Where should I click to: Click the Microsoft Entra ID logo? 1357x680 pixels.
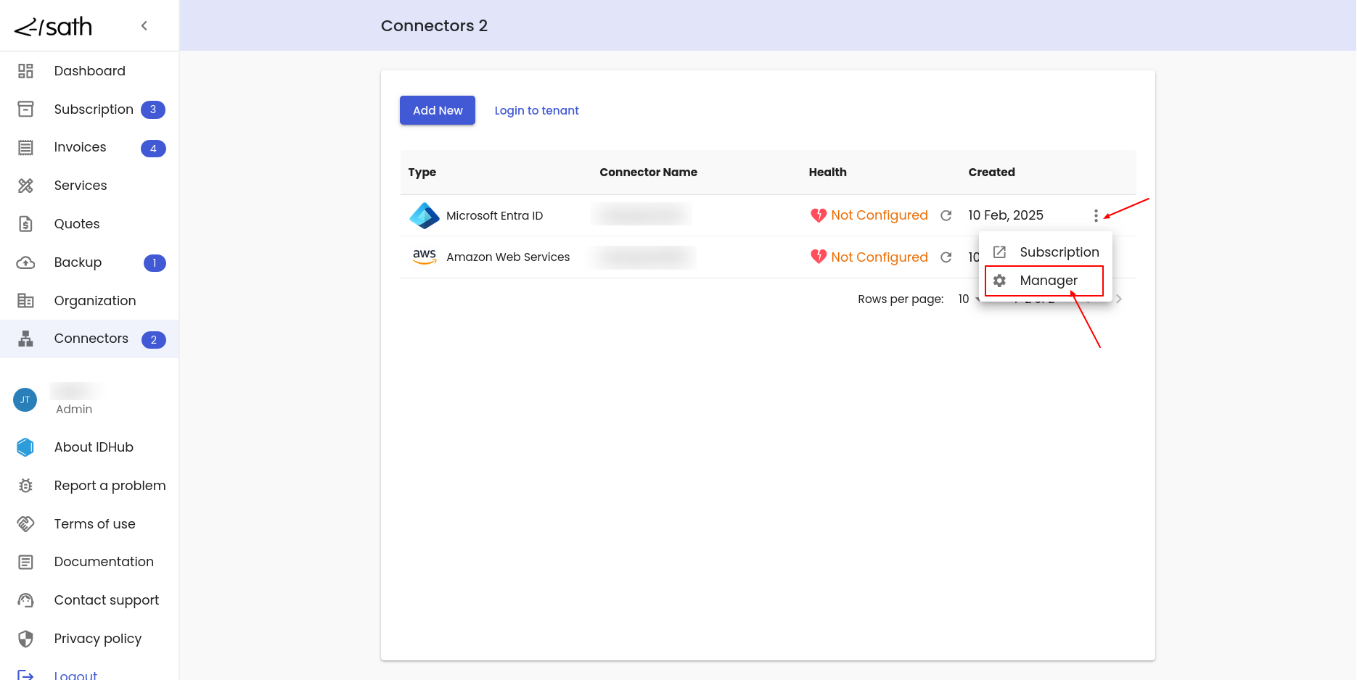[x=425, y=215]
